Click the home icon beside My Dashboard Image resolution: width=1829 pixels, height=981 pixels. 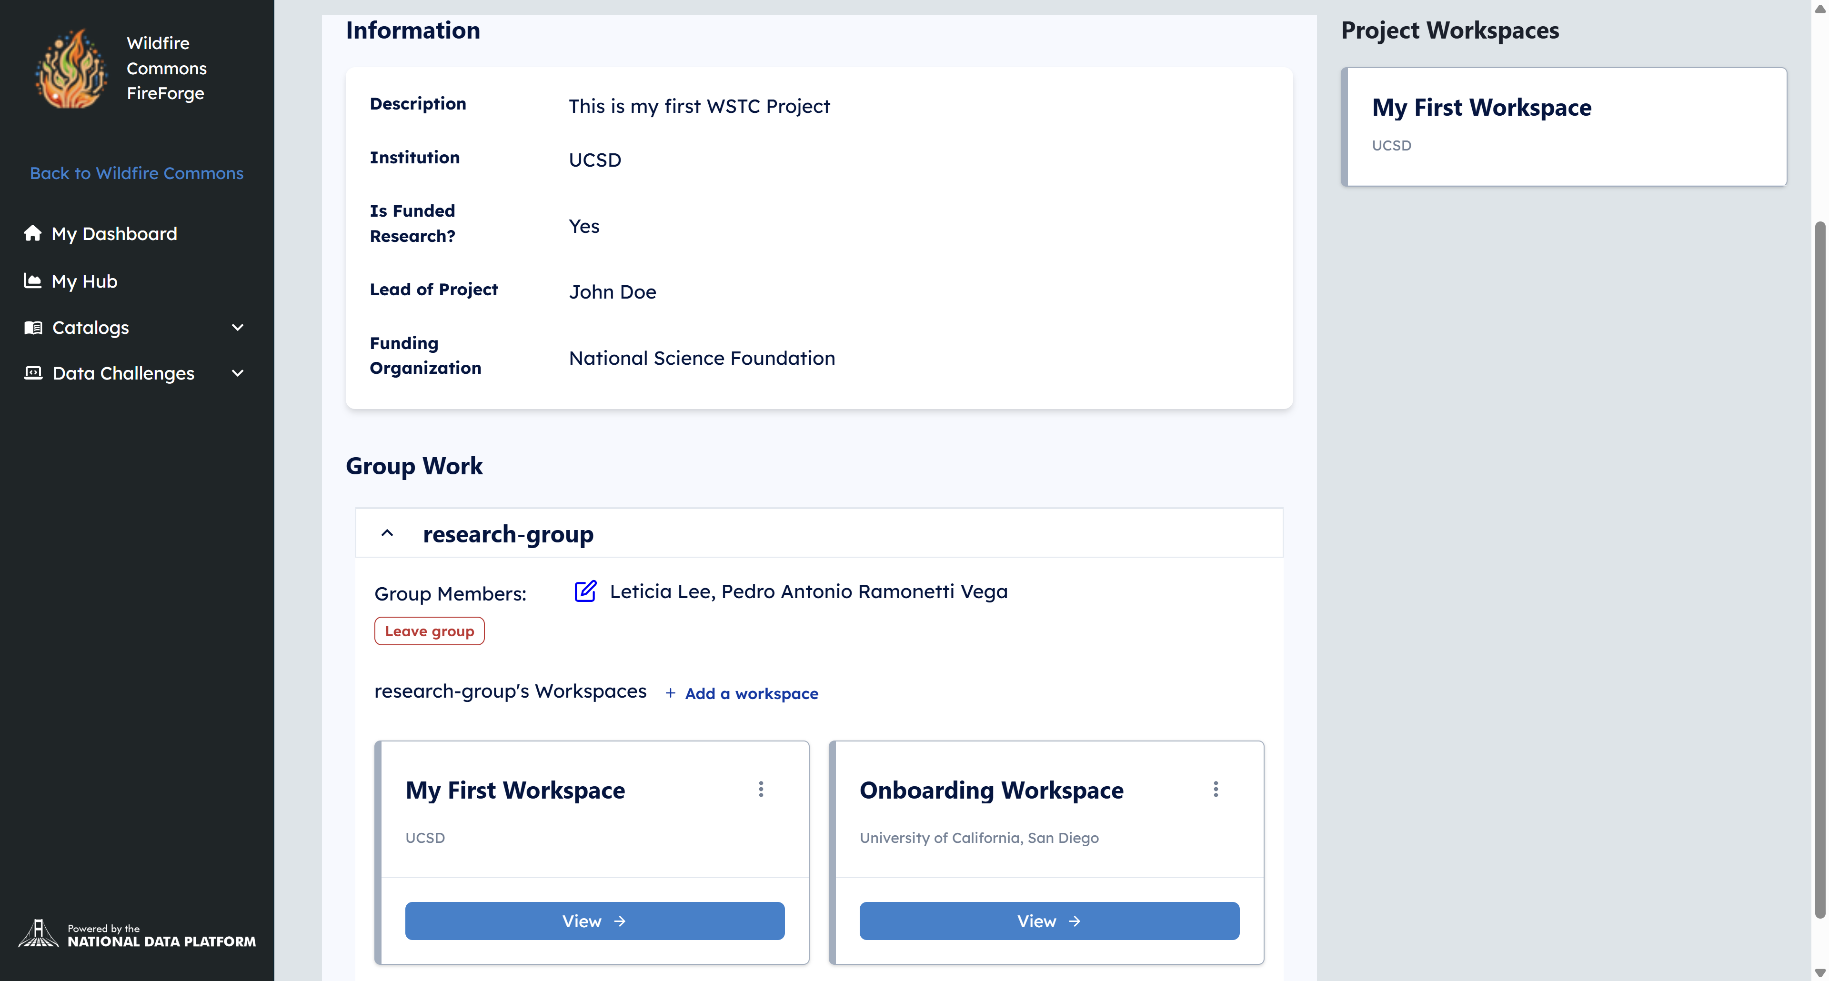[x=33, y=233]
